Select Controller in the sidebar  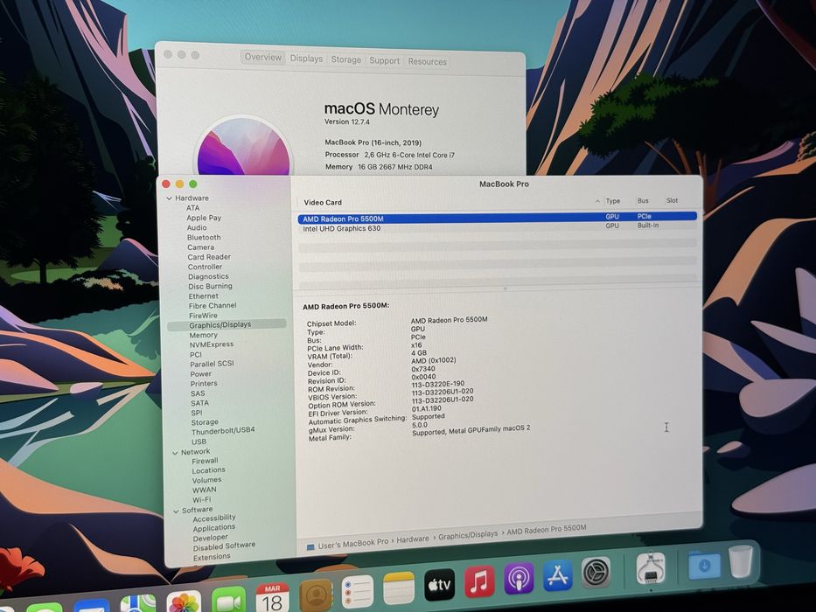click(205, 267)
